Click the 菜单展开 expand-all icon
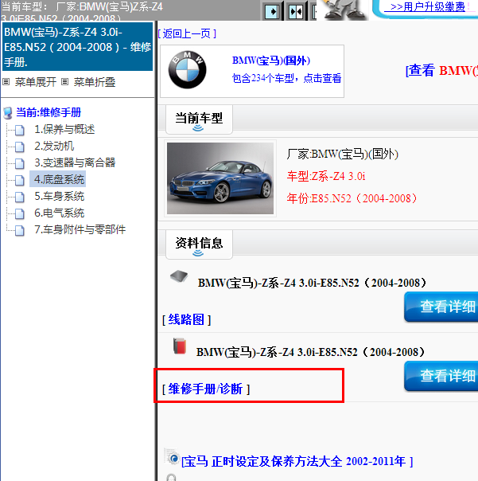Viewport: 478px width, 481px height. (x=6, y=82)
